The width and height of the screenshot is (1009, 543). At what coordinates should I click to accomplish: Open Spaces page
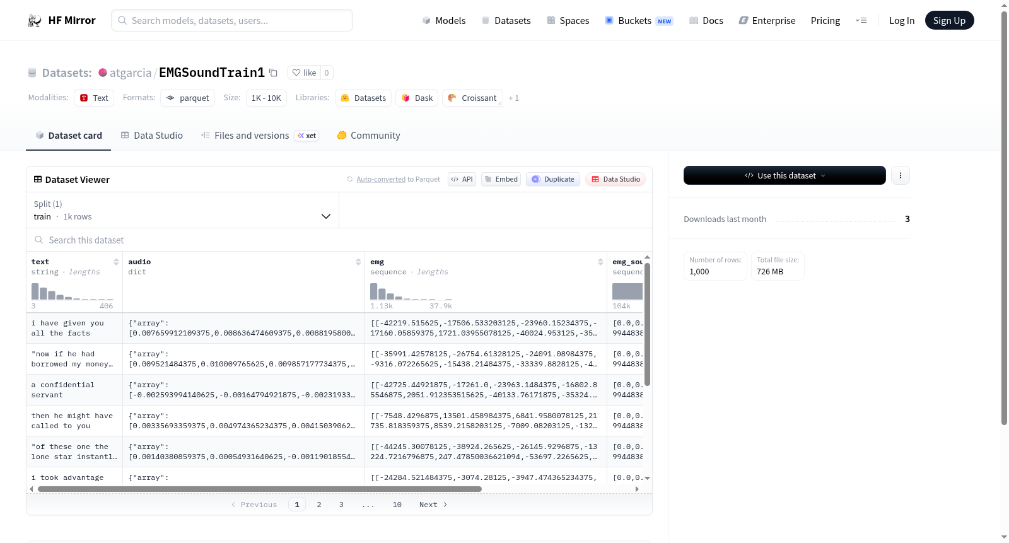click(568, 21)
